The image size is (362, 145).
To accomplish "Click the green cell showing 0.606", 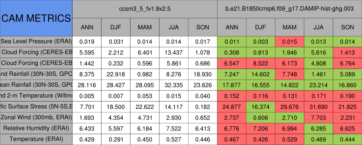I will coord(261,117).
